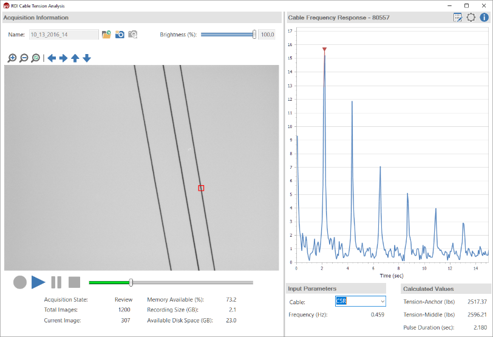Click the Frequency value 0.459
The height and width of the screenshot is (337, 493).
[x=377, y=315]
